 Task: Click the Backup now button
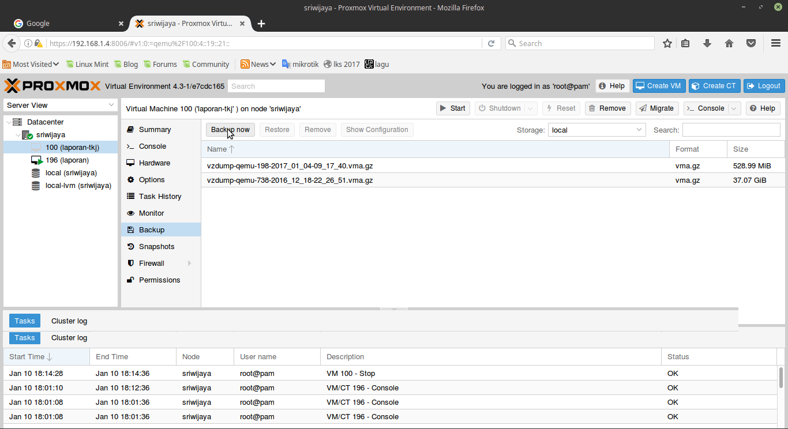(230, 129)
